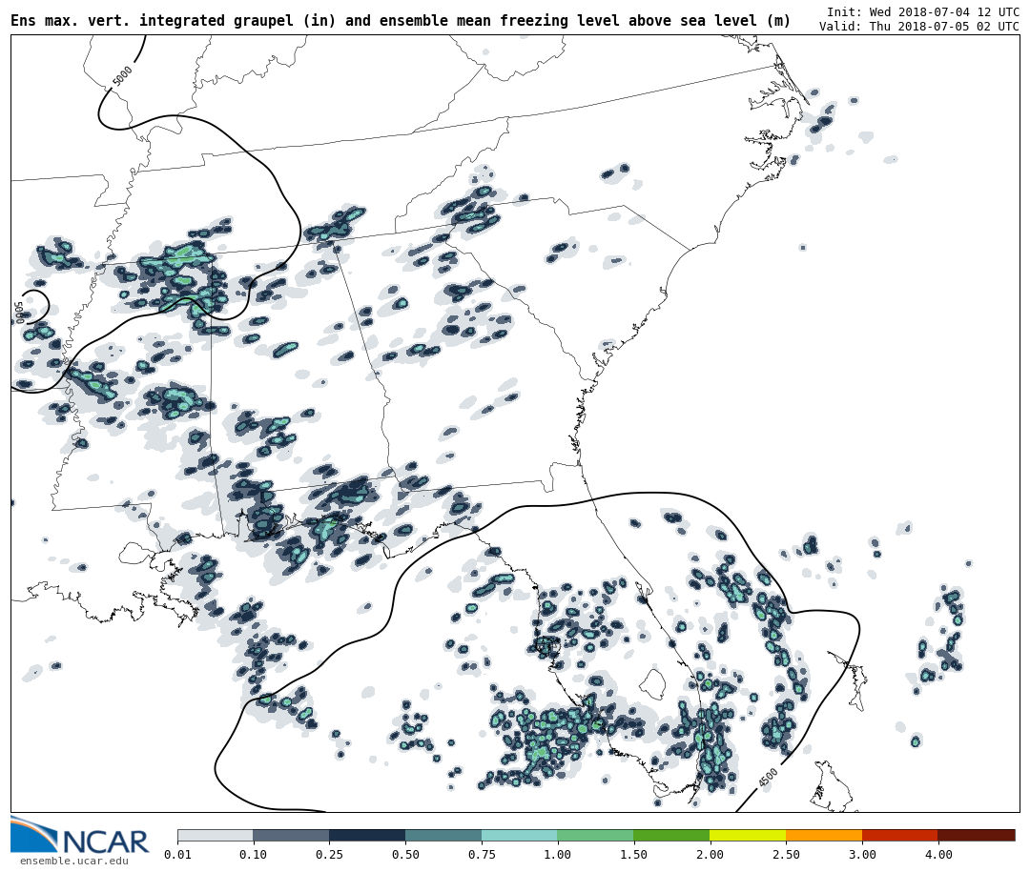
Task: Click the red 3.00–4.00 colorbar swatch
Action: click(899, 835)
